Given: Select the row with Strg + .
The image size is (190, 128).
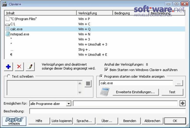Looking at the screenshot, I should (95, 49).
